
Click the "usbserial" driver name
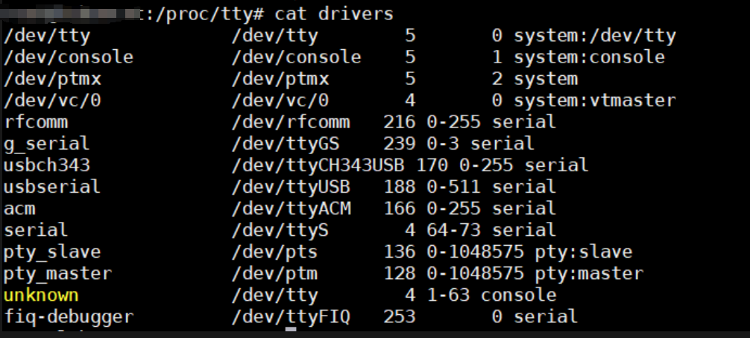(x=52, y=186)
